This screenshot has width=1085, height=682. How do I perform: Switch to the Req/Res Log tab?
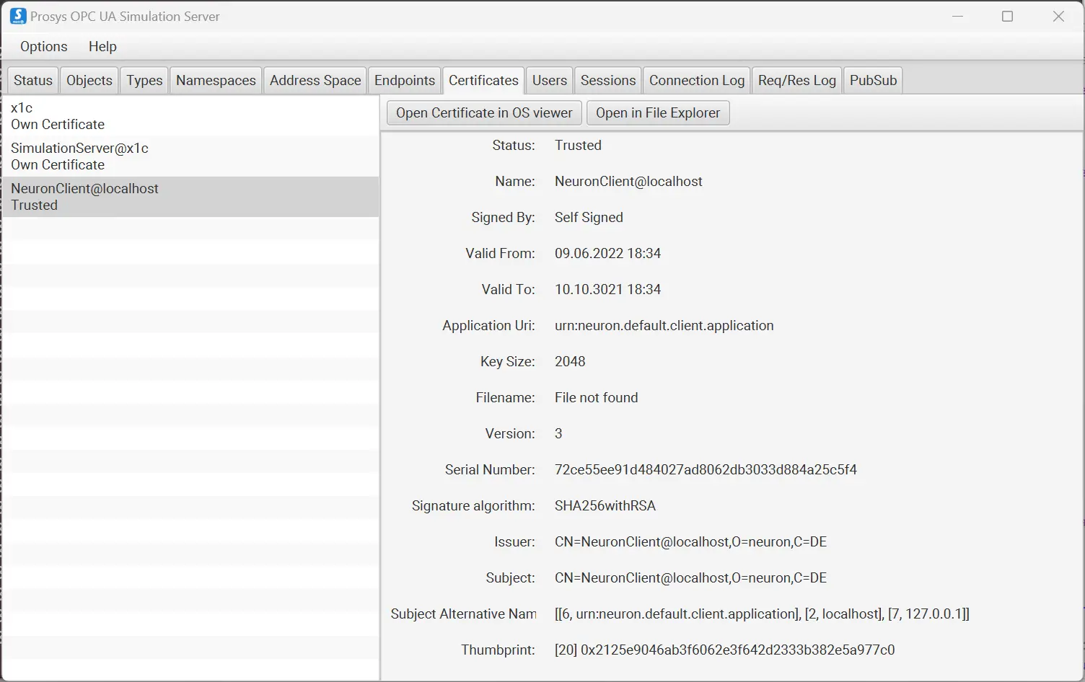click(796, 80)
